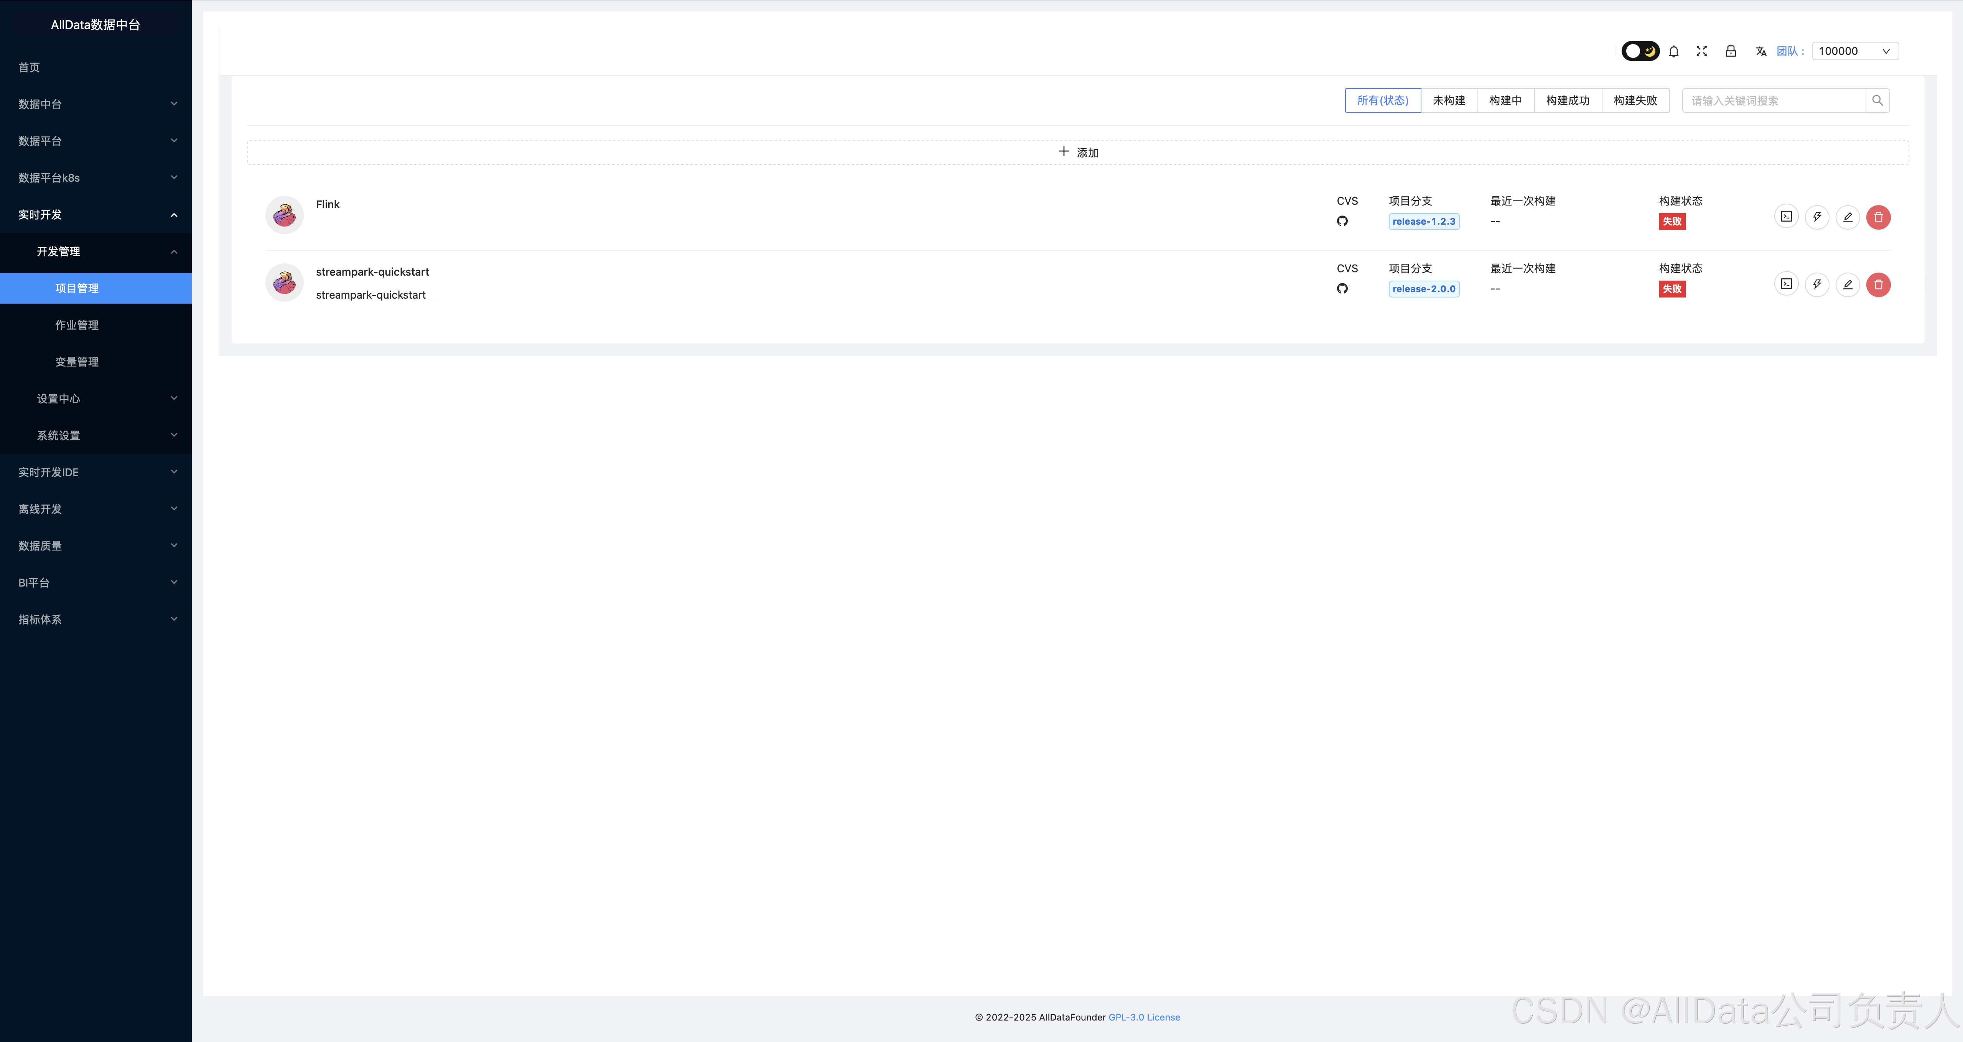Open 变量管理 in the sidebar

(x=77, y=362)
